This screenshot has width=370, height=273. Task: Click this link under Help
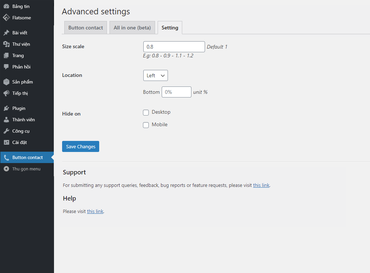coord(95,212)
